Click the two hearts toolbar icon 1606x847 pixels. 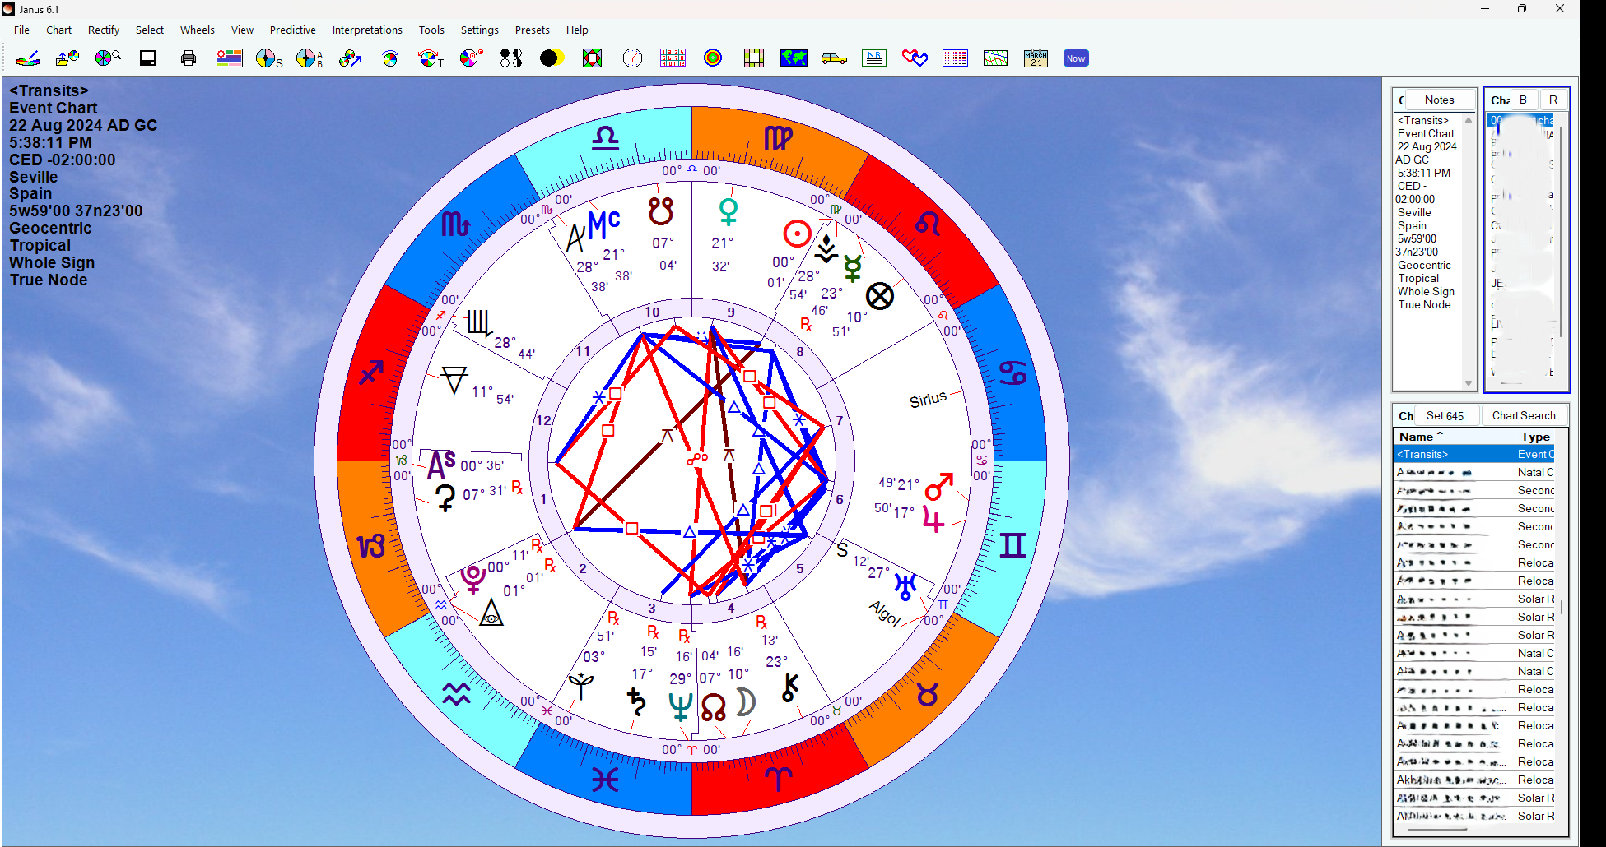[x=915, y=58]
